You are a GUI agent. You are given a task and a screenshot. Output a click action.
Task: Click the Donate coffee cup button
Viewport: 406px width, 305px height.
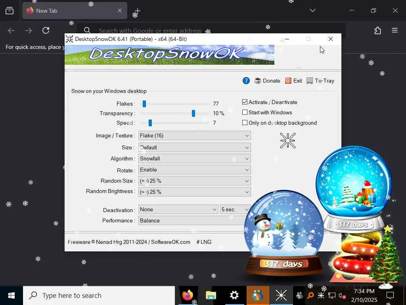coord(267,81)
